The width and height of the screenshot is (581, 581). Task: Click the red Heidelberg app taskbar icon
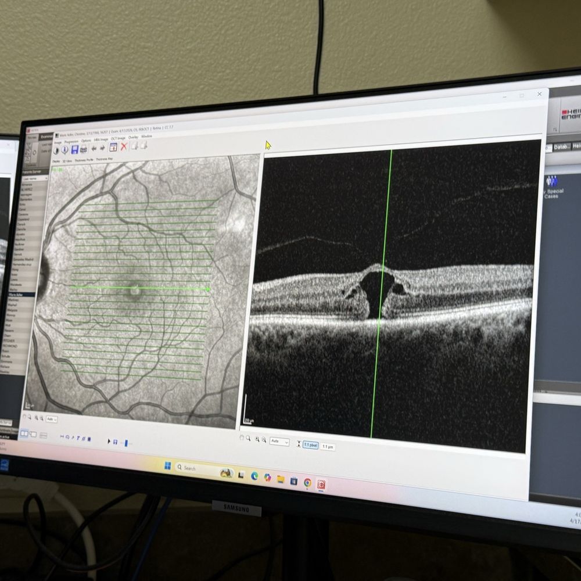321,485
